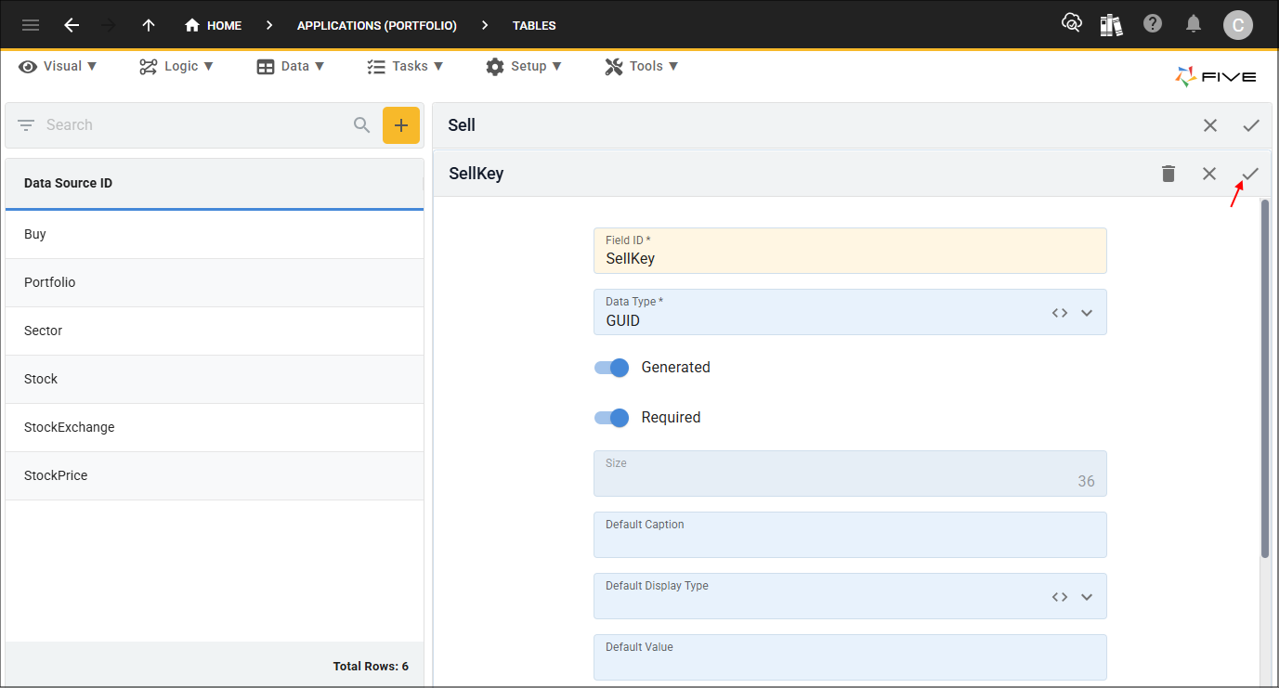1279x688 pixels.
Task: Open the Tools menu
Action: click(642, 66)
